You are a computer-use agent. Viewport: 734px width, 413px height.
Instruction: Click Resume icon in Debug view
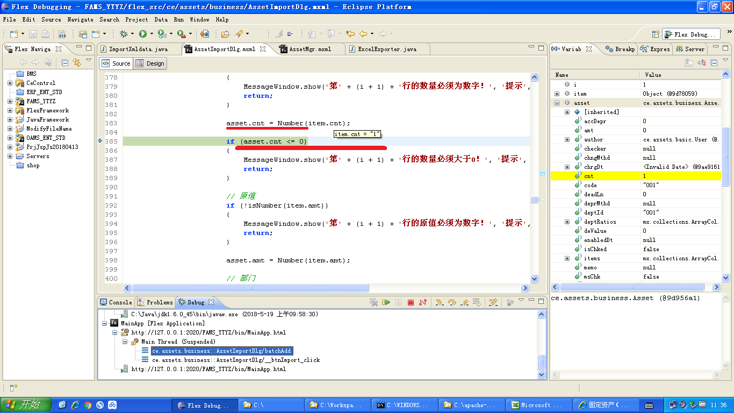[386, 302]
